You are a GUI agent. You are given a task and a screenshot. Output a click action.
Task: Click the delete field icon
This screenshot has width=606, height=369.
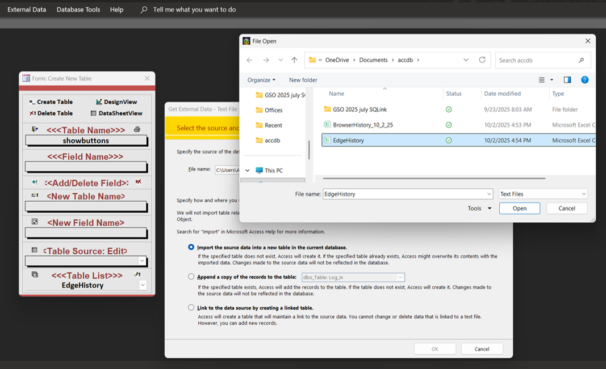(138, 182)
